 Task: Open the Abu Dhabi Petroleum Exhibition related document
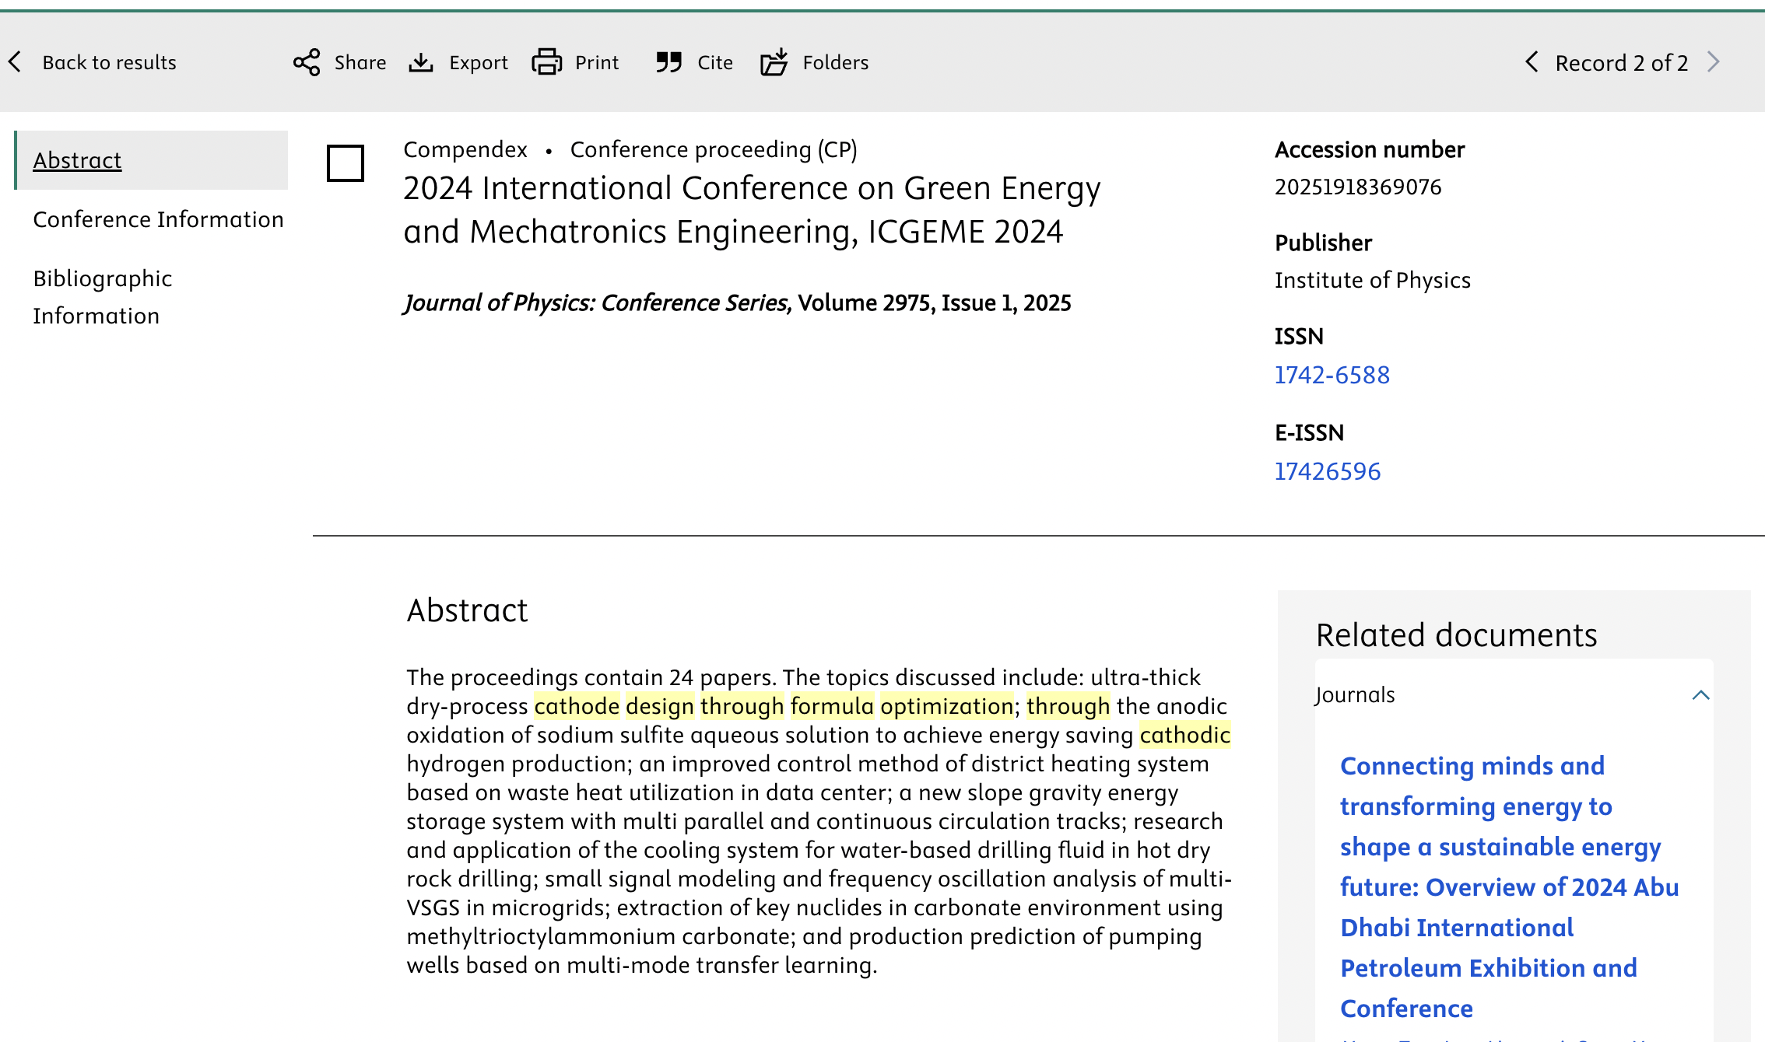(x=1508, y=886)
